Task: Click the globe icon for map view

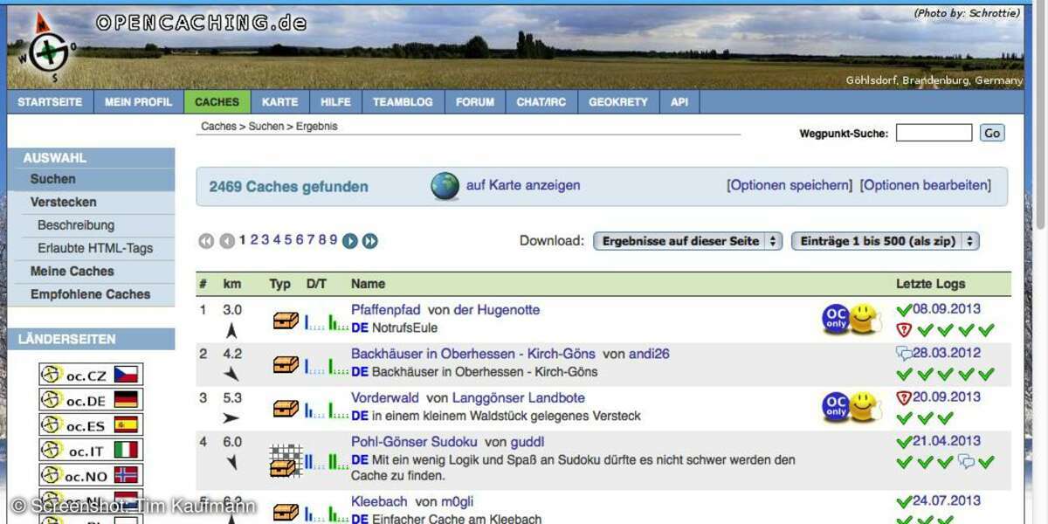Action: pyautogui.click(x=445, y=186)
